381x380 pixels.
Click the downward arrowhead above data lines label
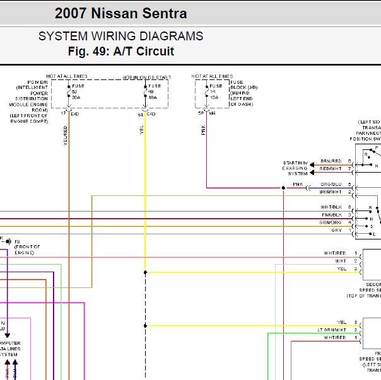tap(8, 335)
